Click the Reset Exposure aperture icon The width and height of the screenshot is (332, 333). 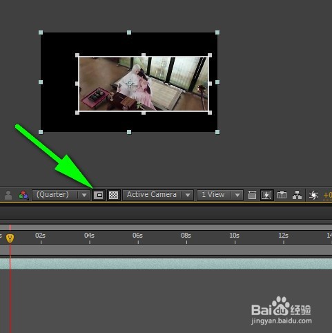[313, 196]
